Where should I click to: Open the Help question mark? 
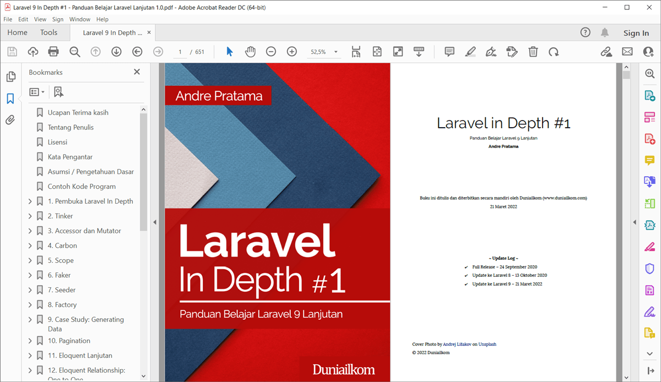(586, 32)
